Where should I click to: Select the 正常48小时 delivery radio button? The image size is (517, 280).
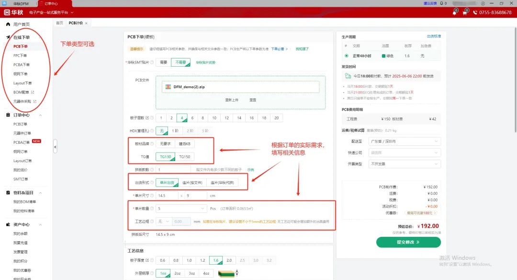[347, 56]
